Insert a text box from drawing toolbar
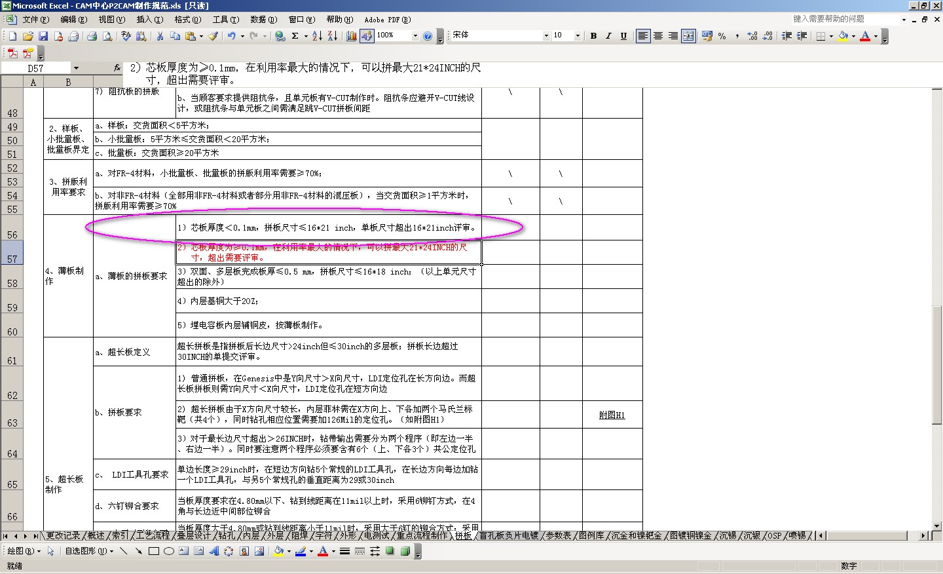The height and width of the screenshot is (574, 943). click(x=184, y=551)
